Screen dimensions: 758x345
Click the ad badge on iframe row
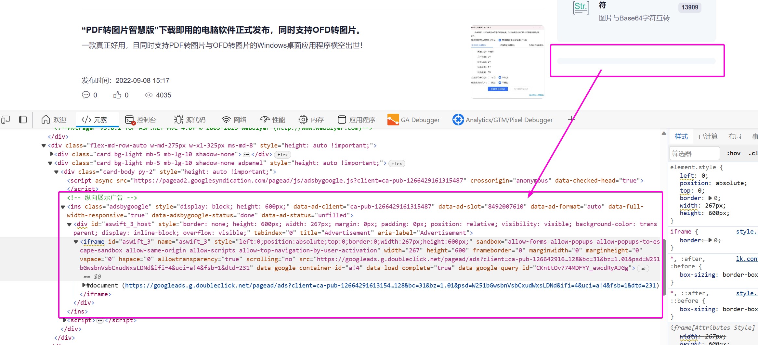(x=643, y=268)
